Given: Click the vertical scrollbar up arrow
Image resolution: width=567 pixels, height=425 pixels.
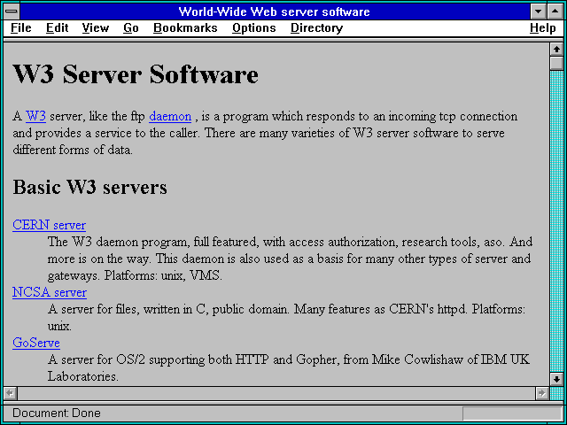Looking at the screenshot, I should pos(556,50).
